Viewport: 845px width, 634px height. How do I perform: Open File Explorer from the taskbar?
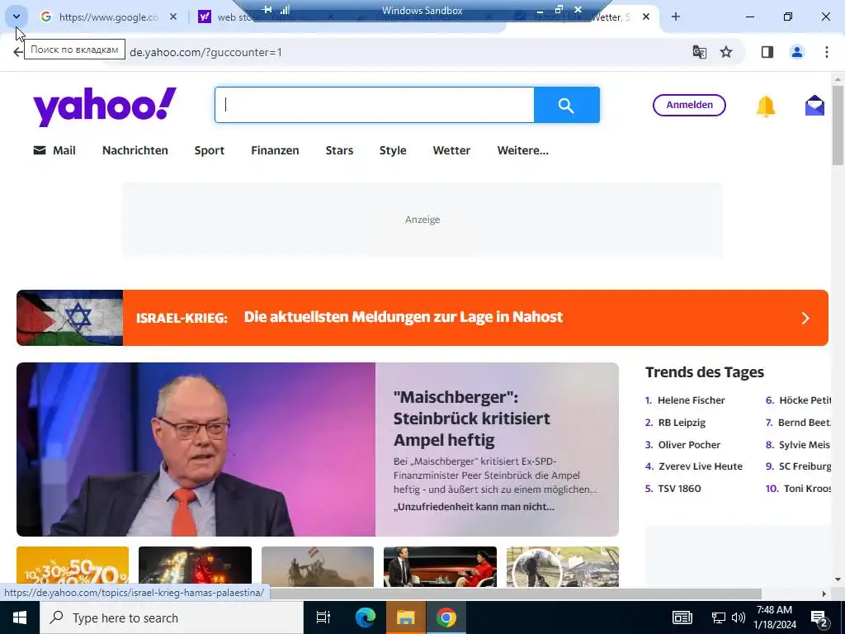pos(406,617)
